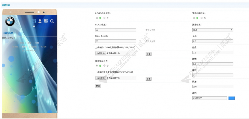
Task: Open the bookmarked posts icon in phone preview
Action: [34, 21]
